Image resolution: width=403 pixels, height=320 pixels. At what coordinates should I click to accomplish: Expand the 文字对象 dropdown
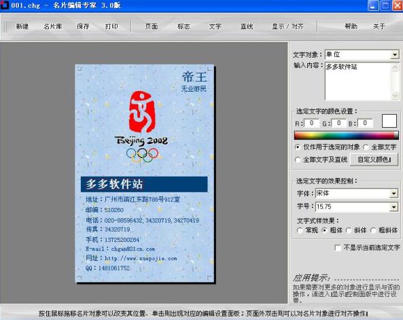pyautogui.click(x=395, y=55)
